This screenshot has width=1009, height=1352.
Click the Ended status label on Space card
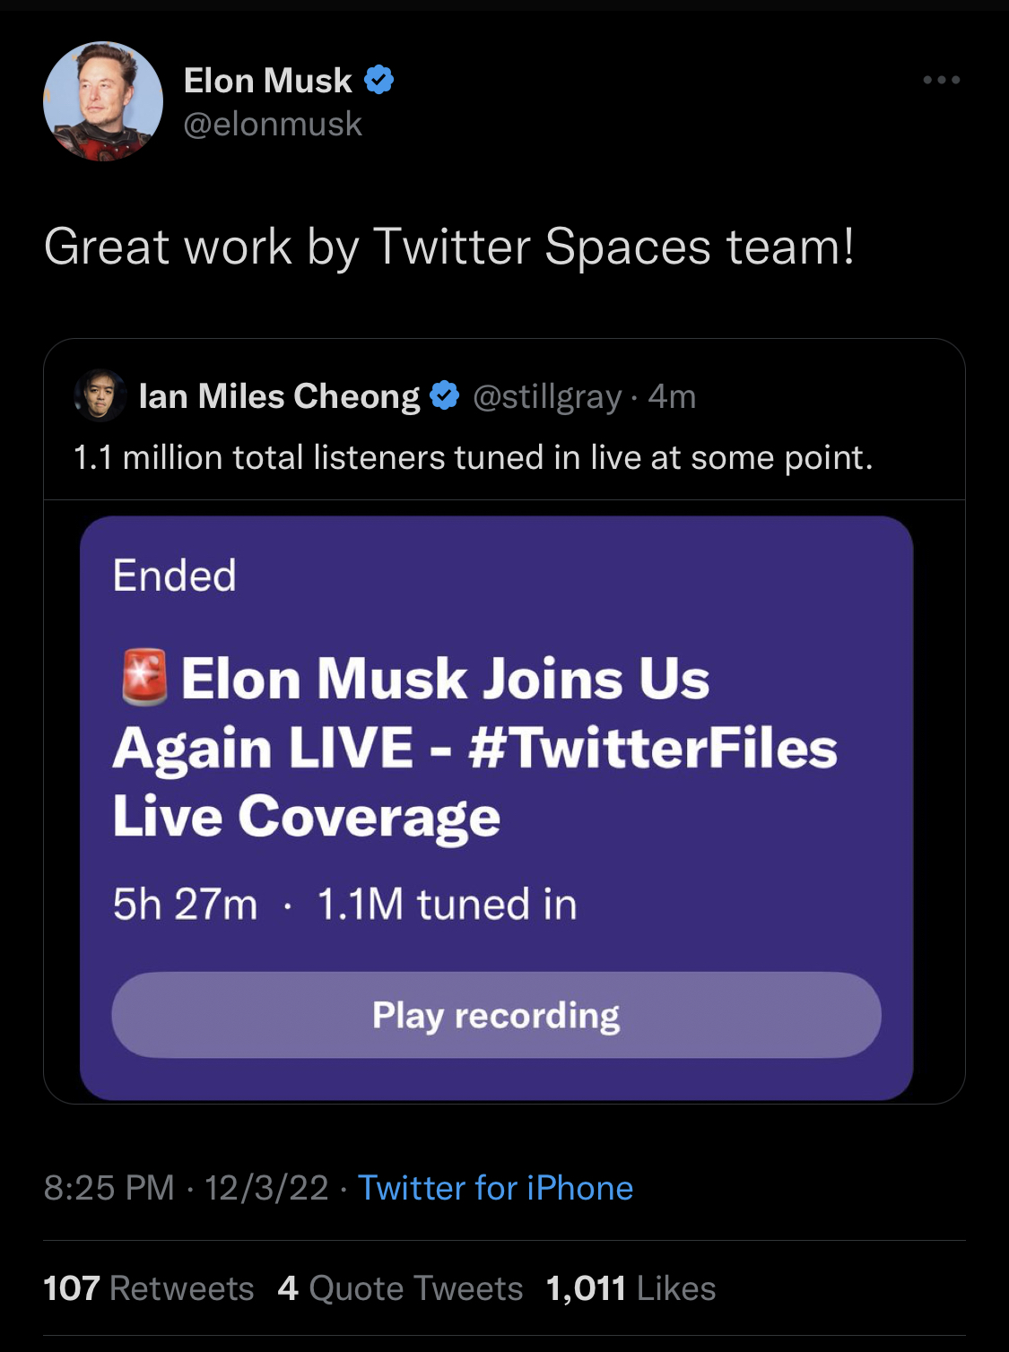point(174,576)
